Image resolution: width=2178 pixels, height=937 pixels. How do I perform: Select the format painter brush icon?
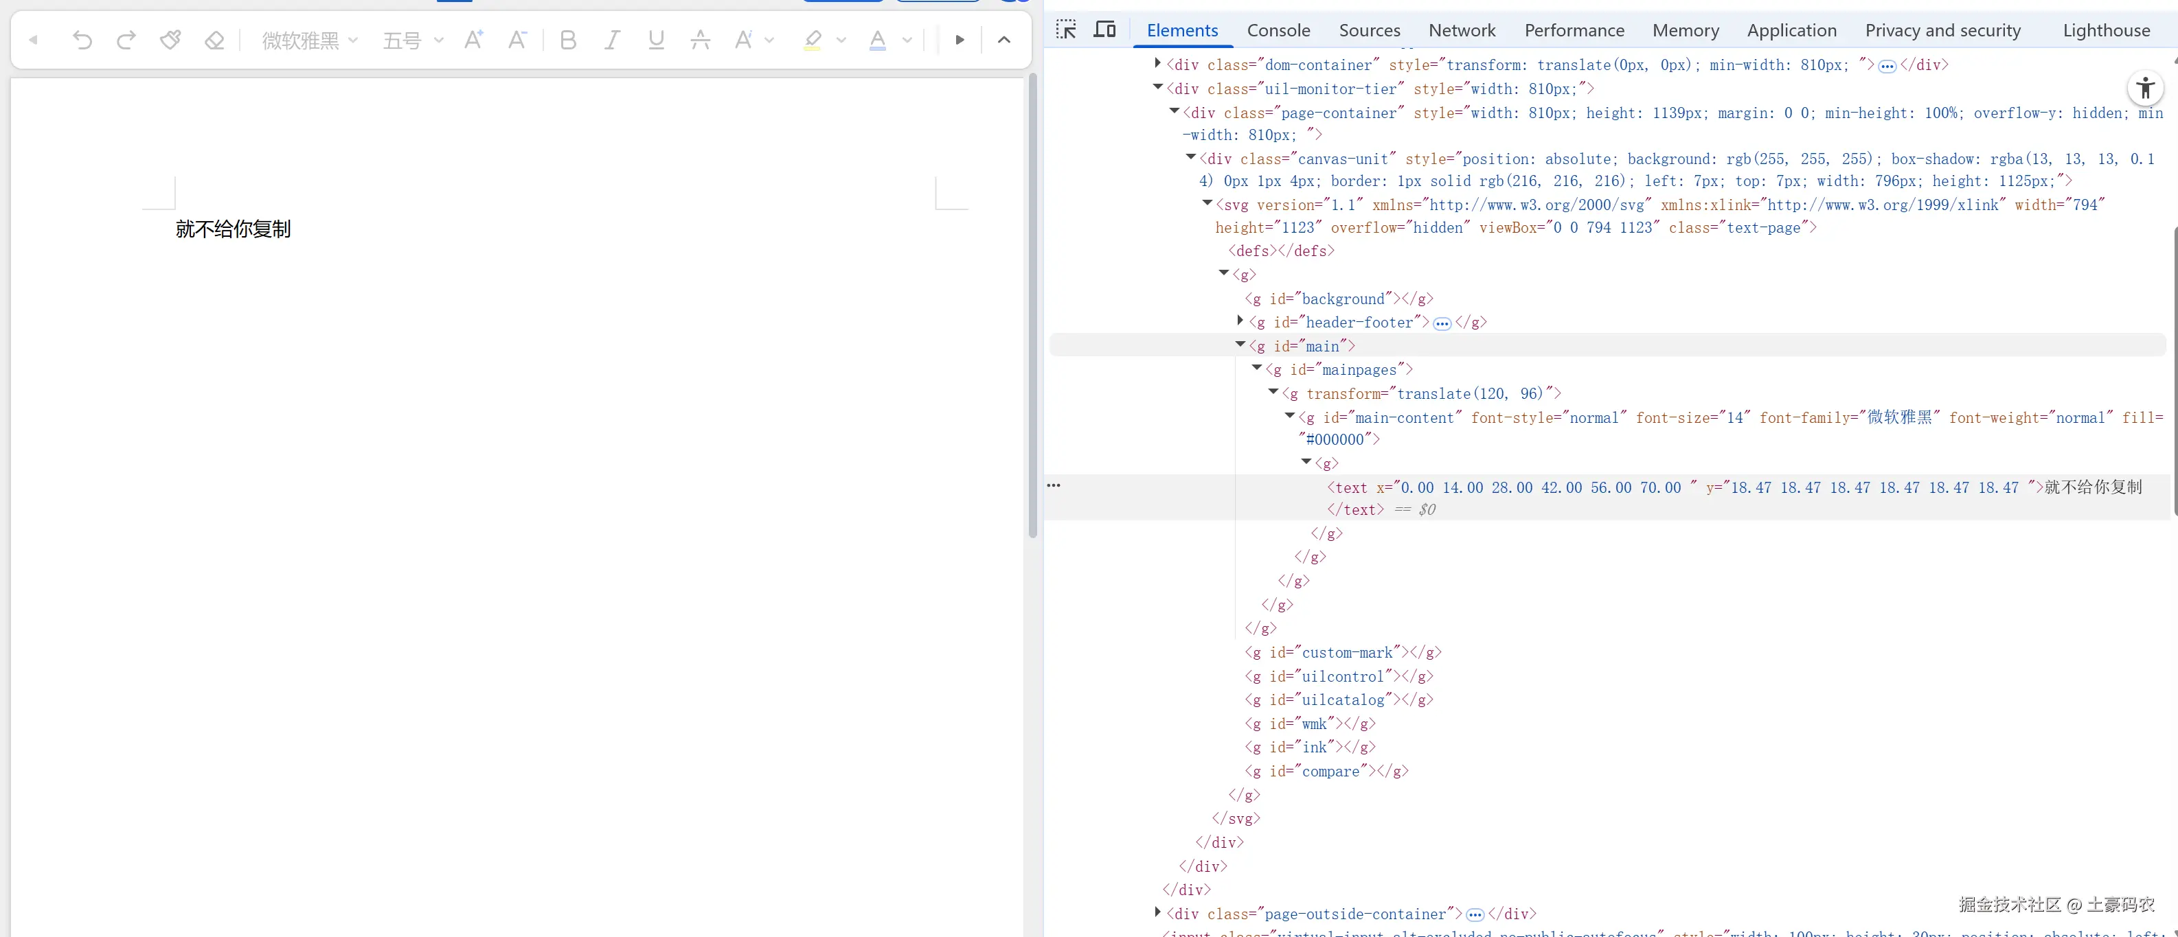pos(170,40)
